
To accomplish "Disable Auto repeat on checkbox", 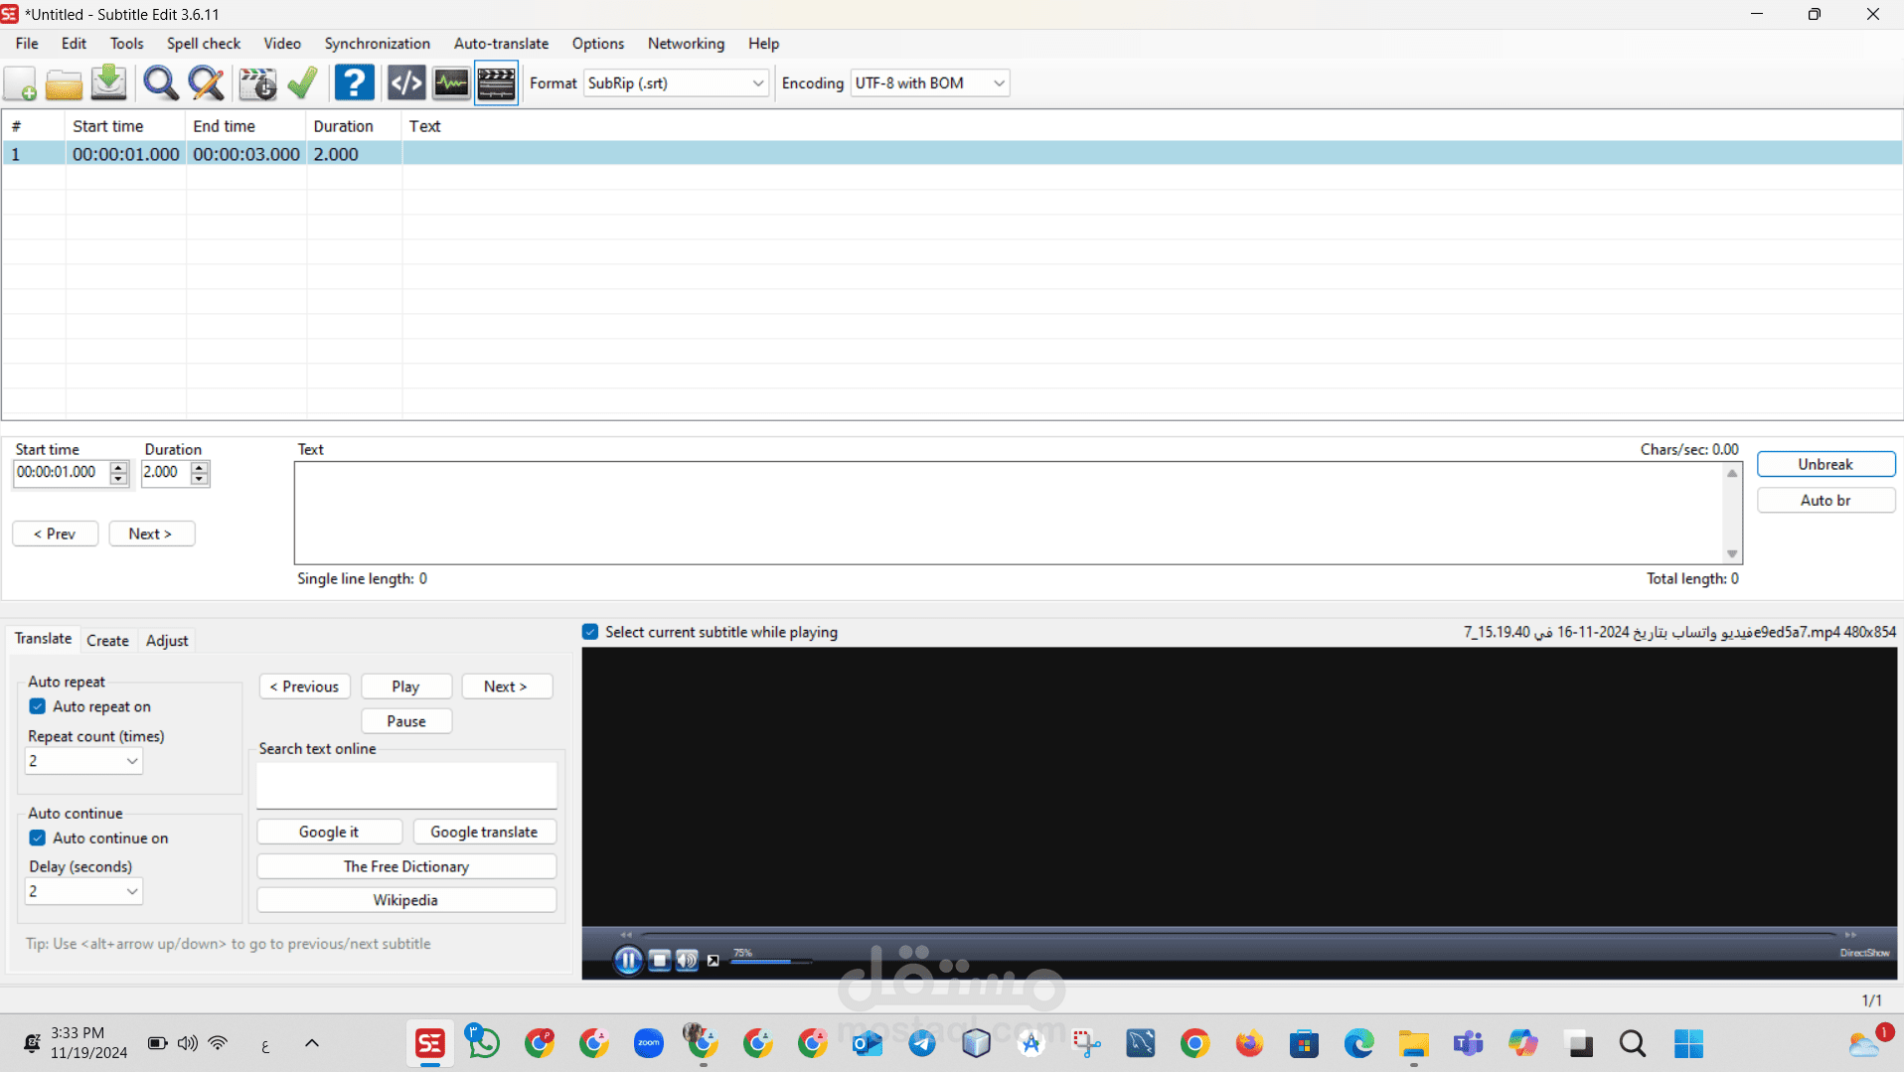I will pyautogui.click(x=38, y=706).
